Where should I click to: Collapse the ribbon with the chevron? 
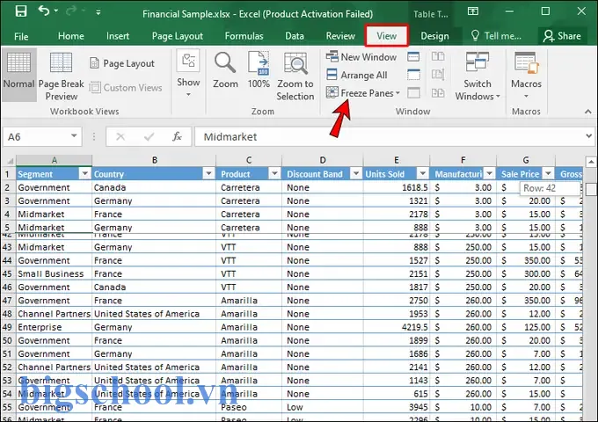pyautogui.click(x=587, y=112)
